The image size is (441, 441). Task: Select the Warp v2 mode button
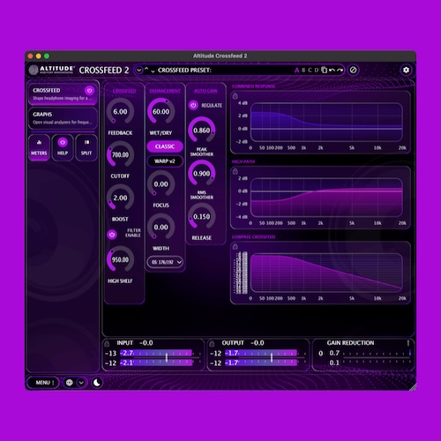click(x=165, y=161)
